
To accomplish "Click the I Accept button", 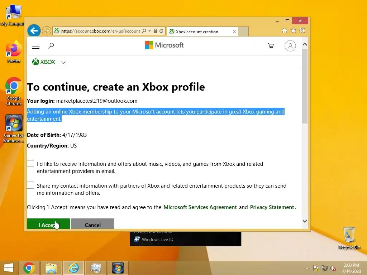I will point(48,224).
